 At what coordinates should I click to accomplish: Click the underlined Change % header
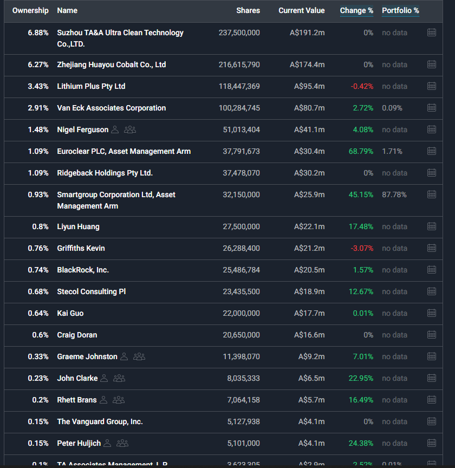coord(356,10)
